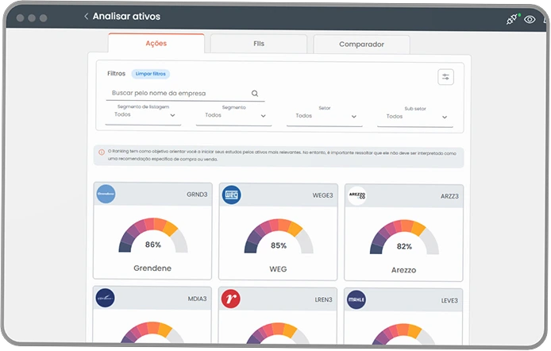Open the advanced filter sliders icon
Viewport: 551px width, 351px height.
coord(445,77)
